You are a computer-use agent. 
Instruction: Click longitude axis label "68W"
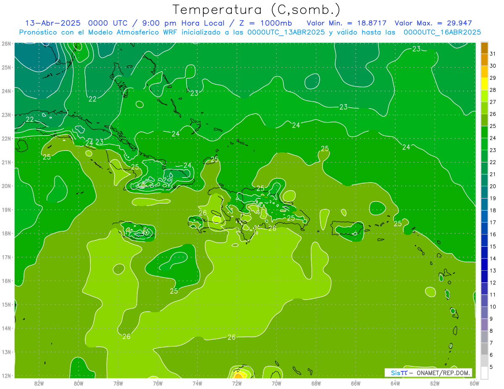tap(316, 383)
